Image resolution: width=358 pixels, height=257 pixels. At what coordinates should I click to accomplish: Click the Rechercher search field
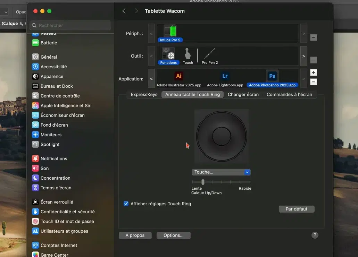click(x=70, y=25)
